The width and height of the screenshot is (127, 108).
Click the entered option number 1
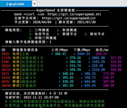point(50,42)
